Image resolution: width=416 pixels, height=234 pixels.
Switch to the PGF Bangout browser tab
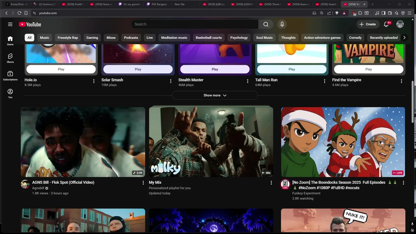click(157, 4)
